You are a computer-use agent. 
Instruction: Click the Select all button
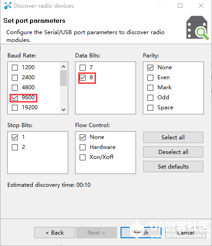pos(173,138)
